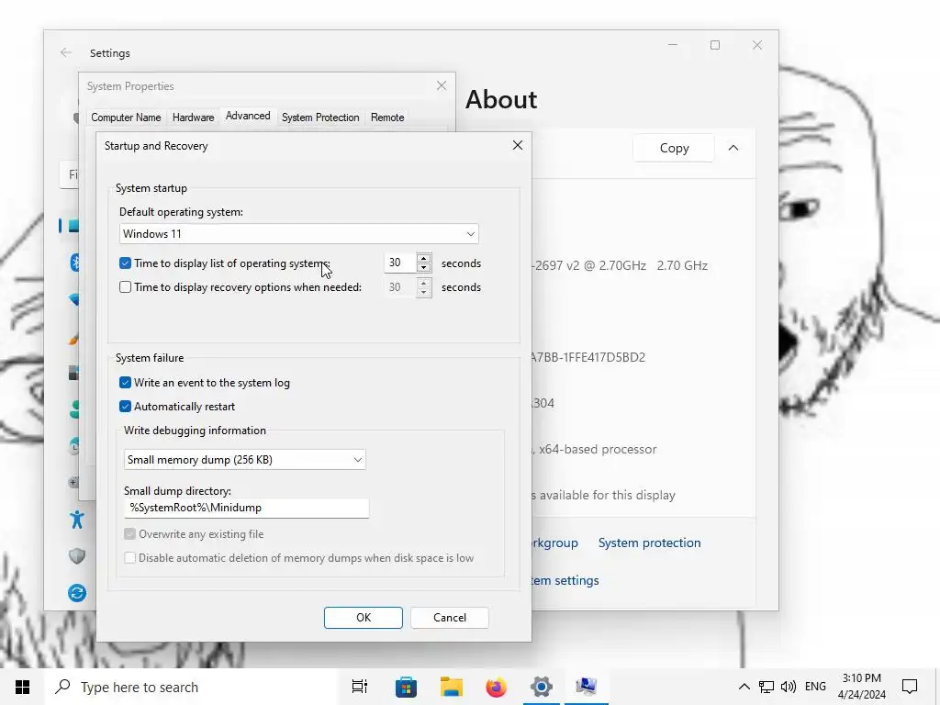
Task: Open the Default operating system dropdown
Action: coord(299,234)
